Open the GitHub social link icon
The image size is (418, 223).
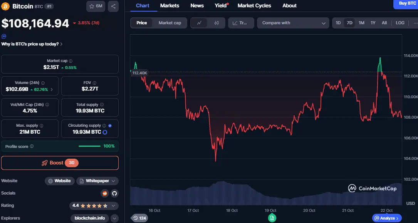pyautogui.click(x=114, y=193)
